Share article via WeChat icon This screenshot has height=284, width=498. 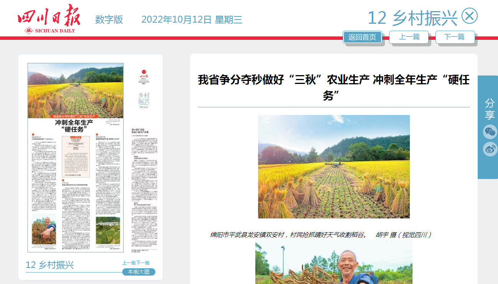[490, 132]
